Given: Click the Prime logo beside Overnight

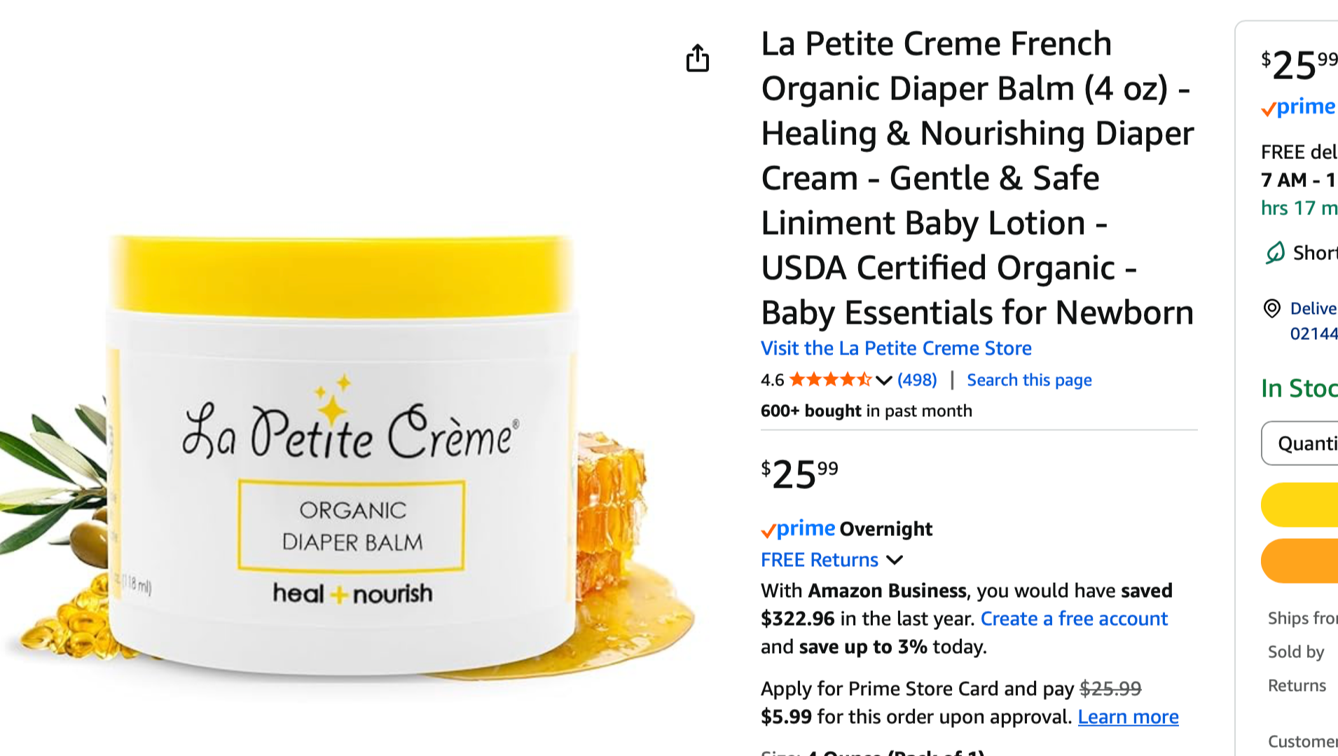Looking at the screenshot, I should click(x=798, y=529).
